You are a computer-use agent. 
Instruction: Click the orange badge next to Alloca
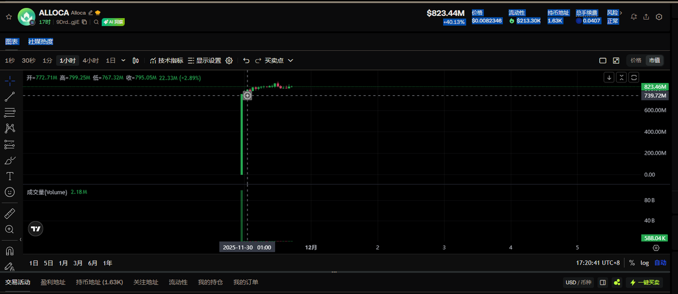point(98,12)
